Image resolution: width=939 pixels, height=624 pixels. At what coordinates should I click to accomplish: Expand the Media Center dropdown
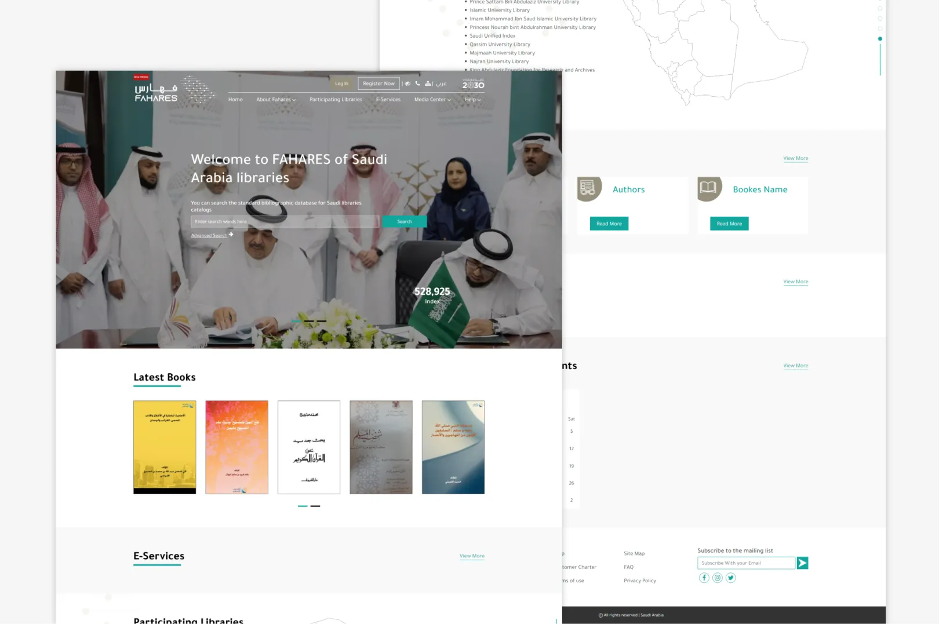click(432, 100)
